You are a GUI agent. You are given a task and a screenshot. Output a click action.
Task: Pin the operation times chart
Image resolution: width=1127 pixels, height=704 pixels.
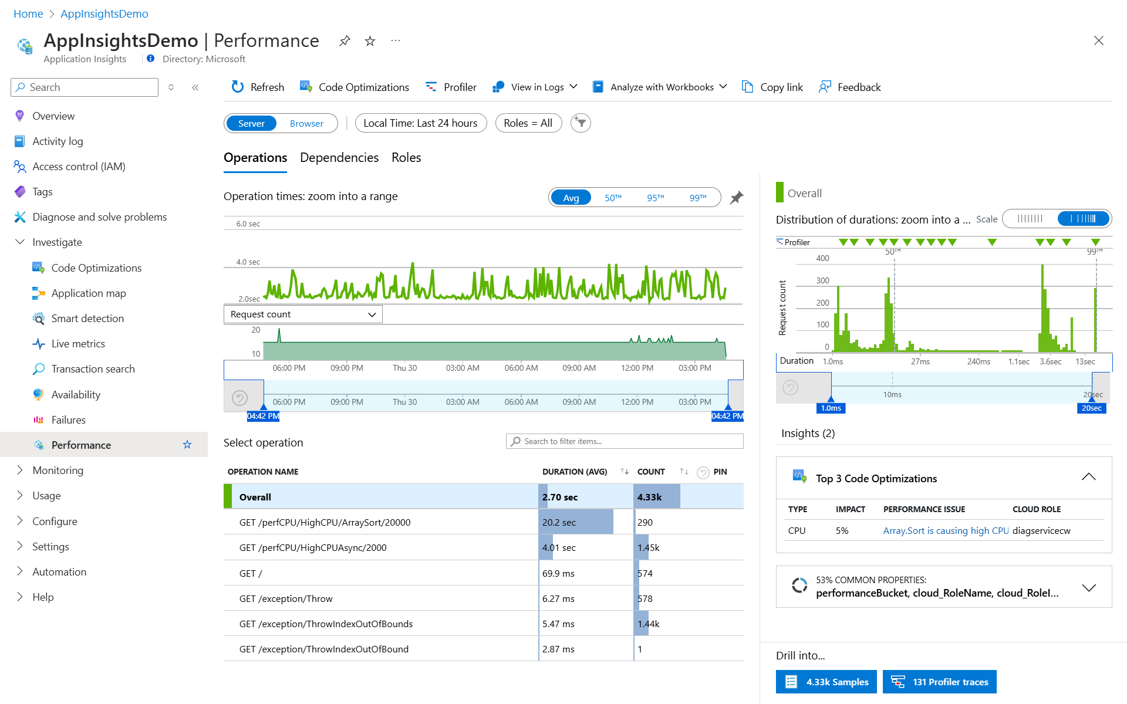(x=736, y=198)
